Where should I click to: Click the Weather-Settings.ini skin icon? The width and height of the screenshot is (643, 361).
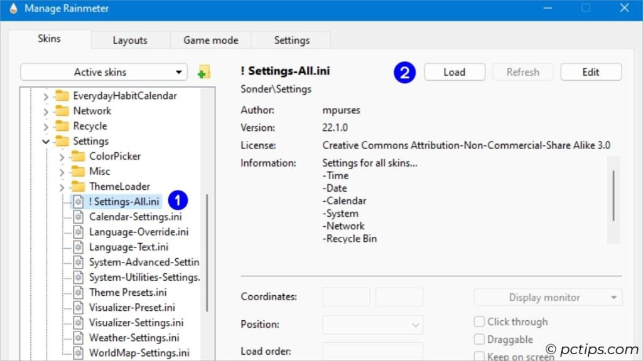tap(80, 337)
